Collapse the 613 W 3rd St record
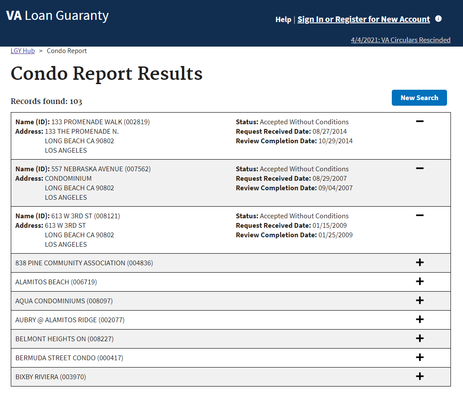 click(x=419, y=216)
